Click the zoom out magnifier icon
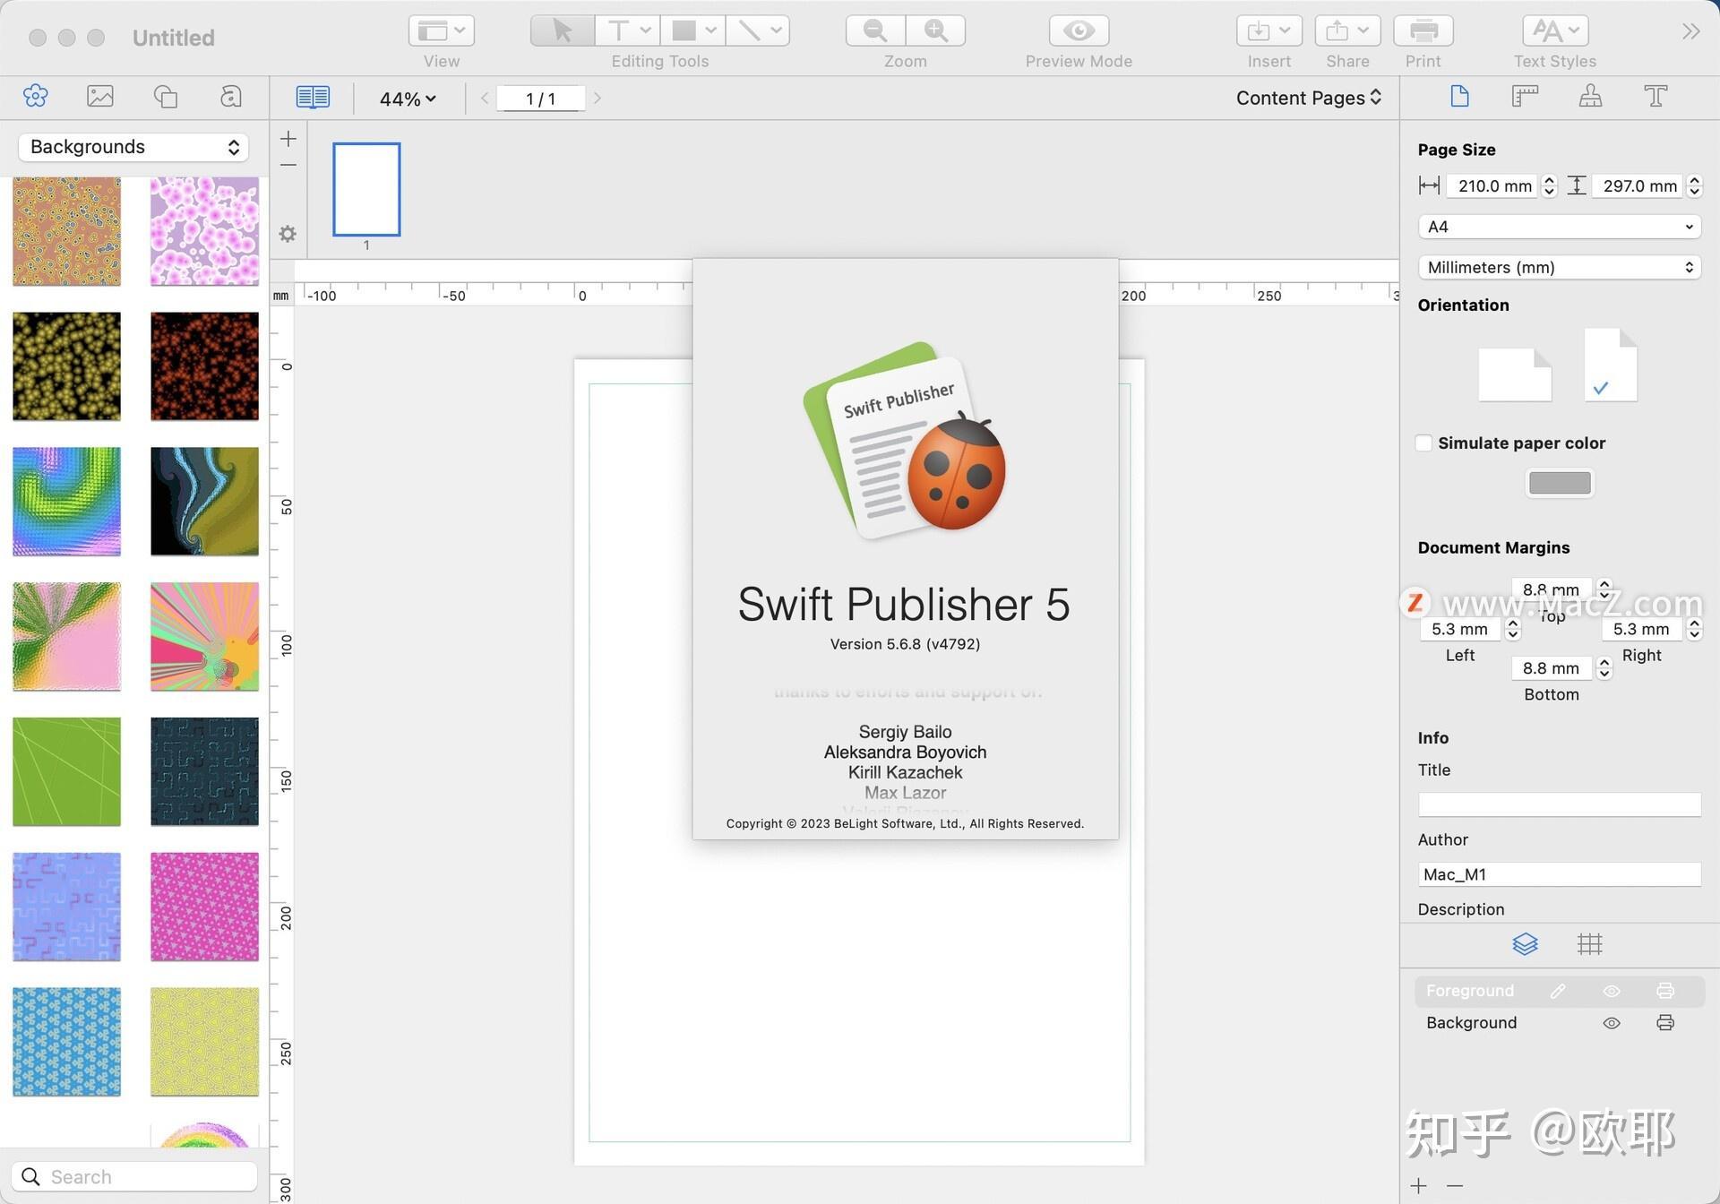 click(x=875, y=30)
